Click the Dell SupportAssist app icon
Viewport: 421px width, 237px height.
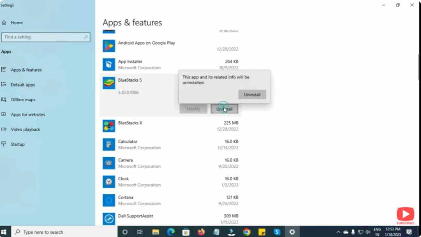(109, 218)
